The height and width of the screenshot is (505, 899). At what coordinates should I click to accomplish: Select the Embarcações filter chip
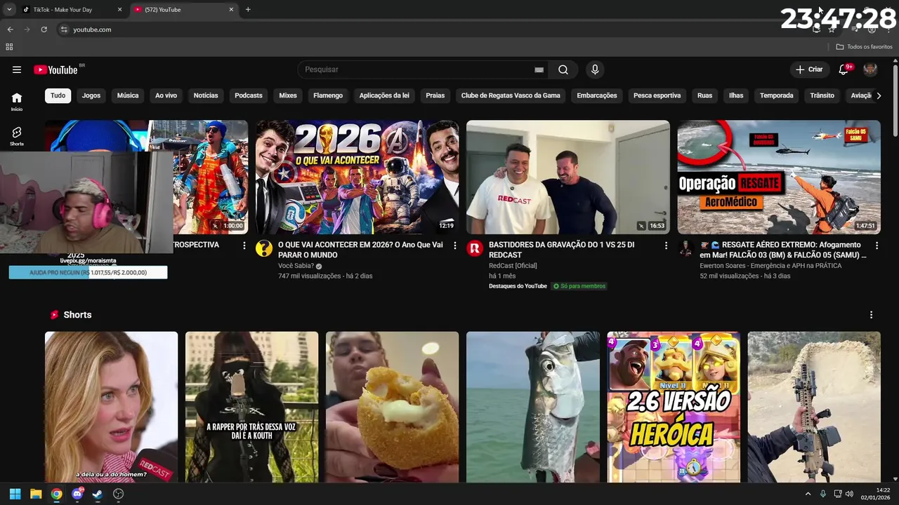coord(597,95)
